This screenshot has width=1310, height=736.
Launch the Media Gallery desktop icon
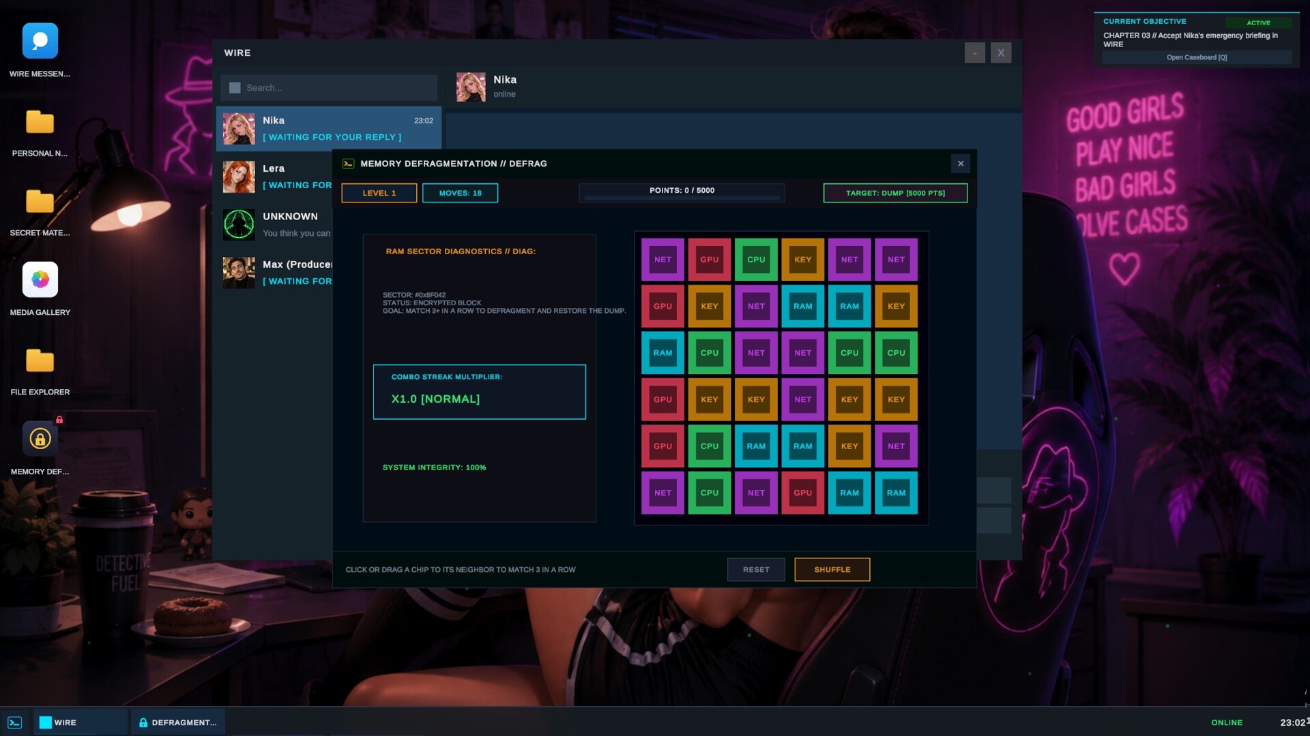click(40, 279)
